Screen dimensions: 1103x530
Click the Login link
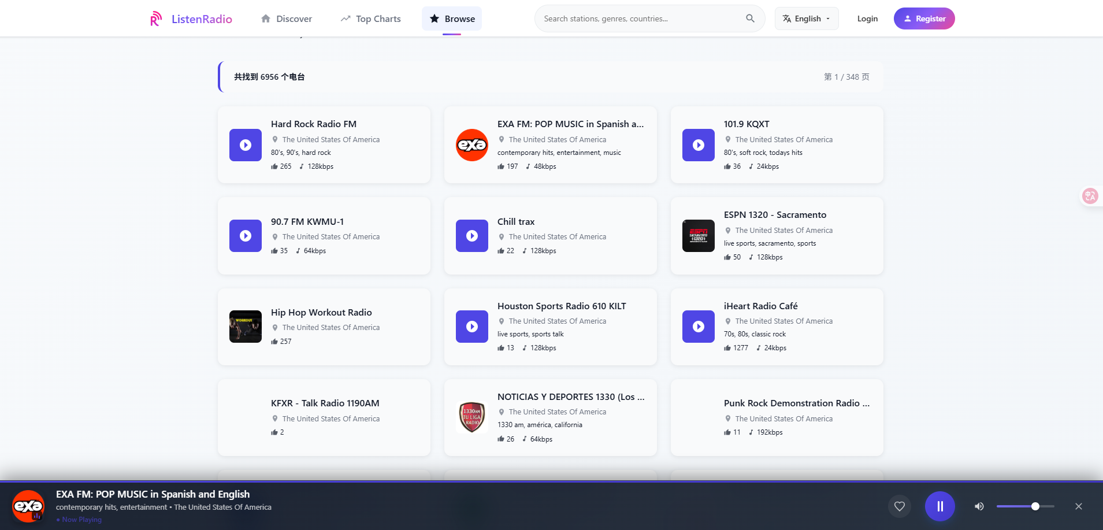tap(867, 18)
